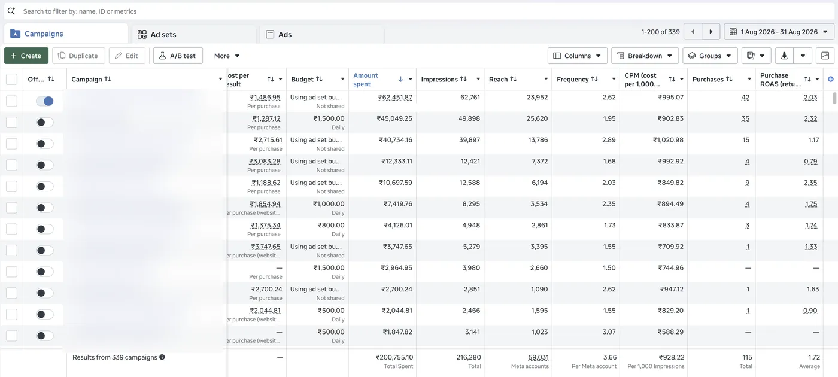Open the Columns dropdown
Viewport: 838px width, 377px height.
[x=578, y=56]
